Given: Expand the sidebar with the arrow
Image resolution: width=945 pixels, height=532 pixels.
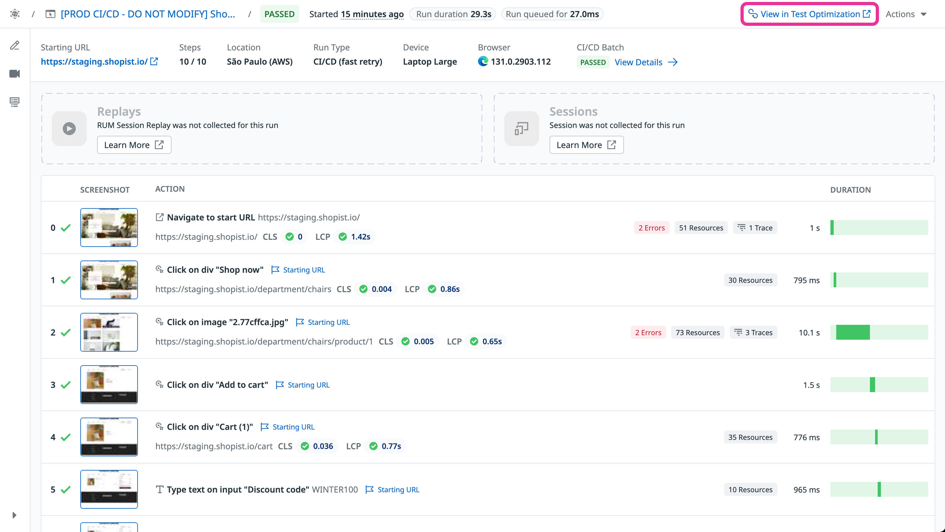Looking at the screenshot, I should coord(14,515).
